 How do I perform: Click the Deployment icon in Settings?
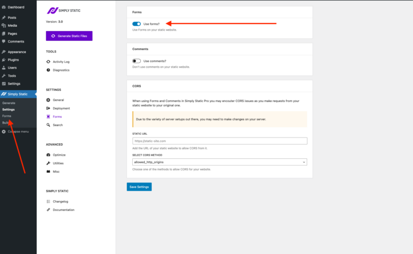(48, 108)
